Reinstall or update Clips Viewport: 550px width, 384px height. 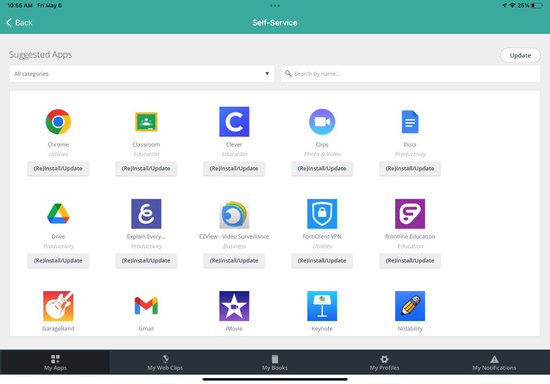[322, 168]
